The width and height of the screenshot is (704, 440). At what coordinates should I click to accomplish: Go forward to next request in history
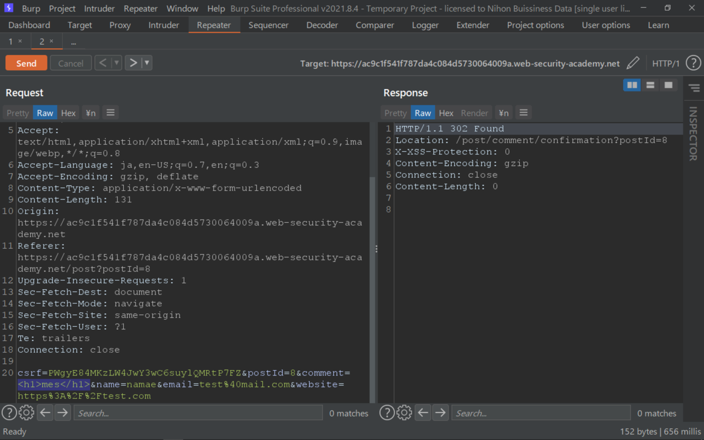pos(133,63)
